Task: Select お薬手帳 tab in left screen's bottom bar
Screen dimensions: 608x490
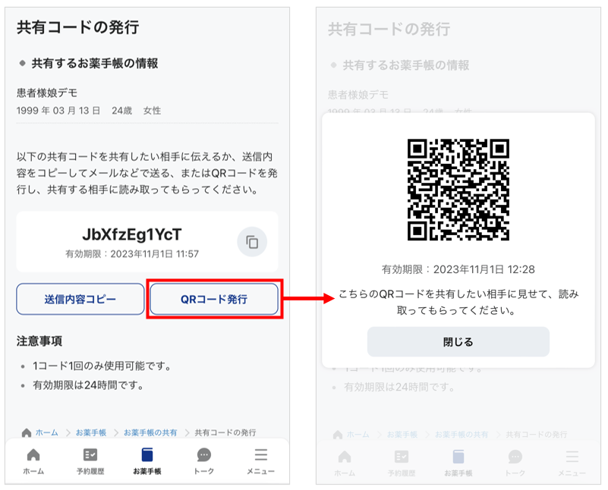Action: coord(147,461)
